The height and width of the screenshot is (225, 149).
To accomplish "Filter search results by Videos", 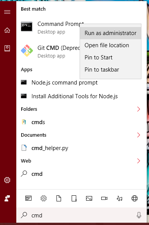I will 104,198.
